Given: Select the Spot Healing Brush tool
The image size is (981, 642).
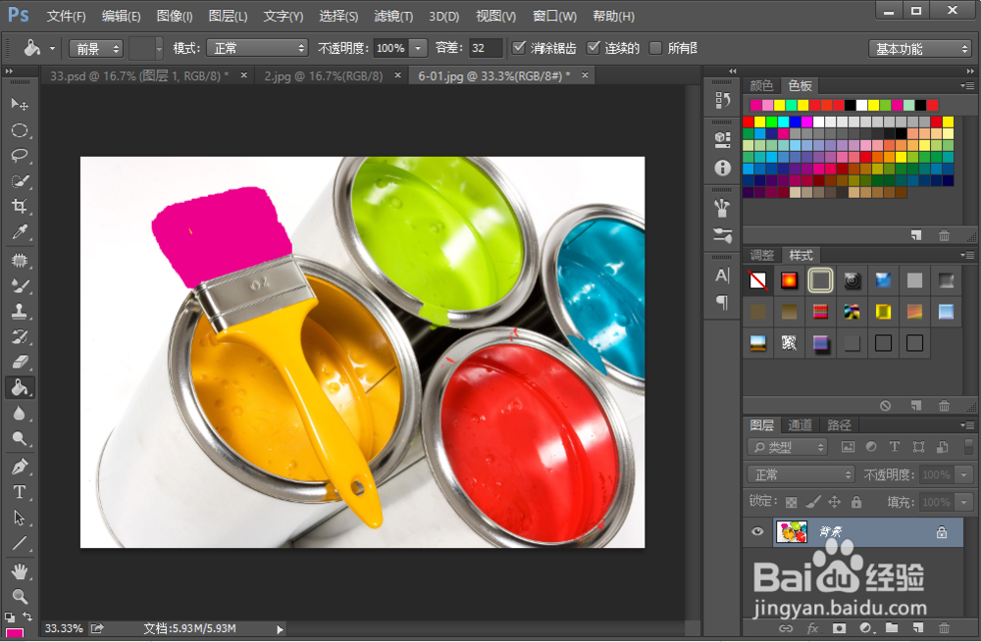Looking at the screenshot, I should (x=20, y=260).
